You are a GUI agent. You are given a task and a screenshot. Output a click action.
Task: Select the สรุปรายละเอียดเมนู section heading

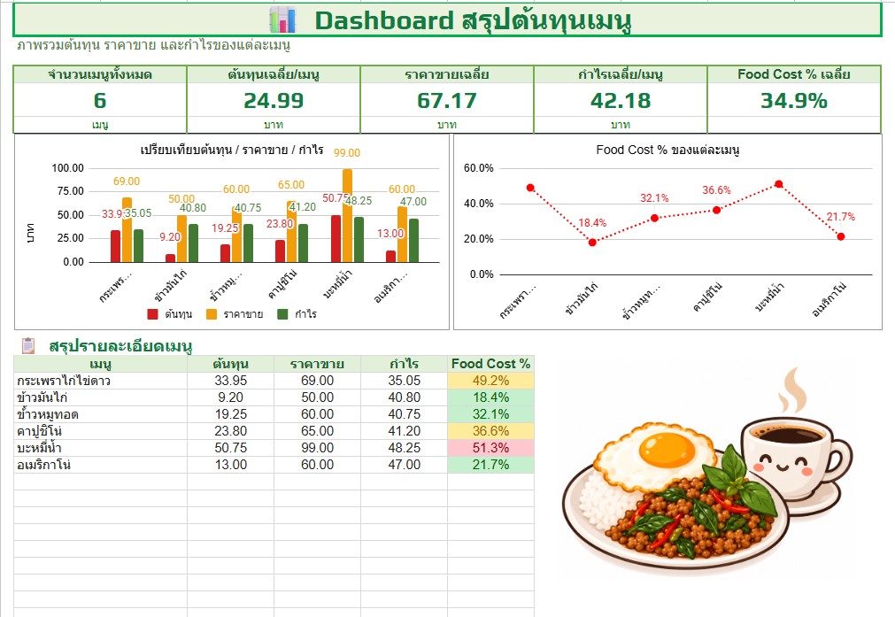[x=120, y=346]
